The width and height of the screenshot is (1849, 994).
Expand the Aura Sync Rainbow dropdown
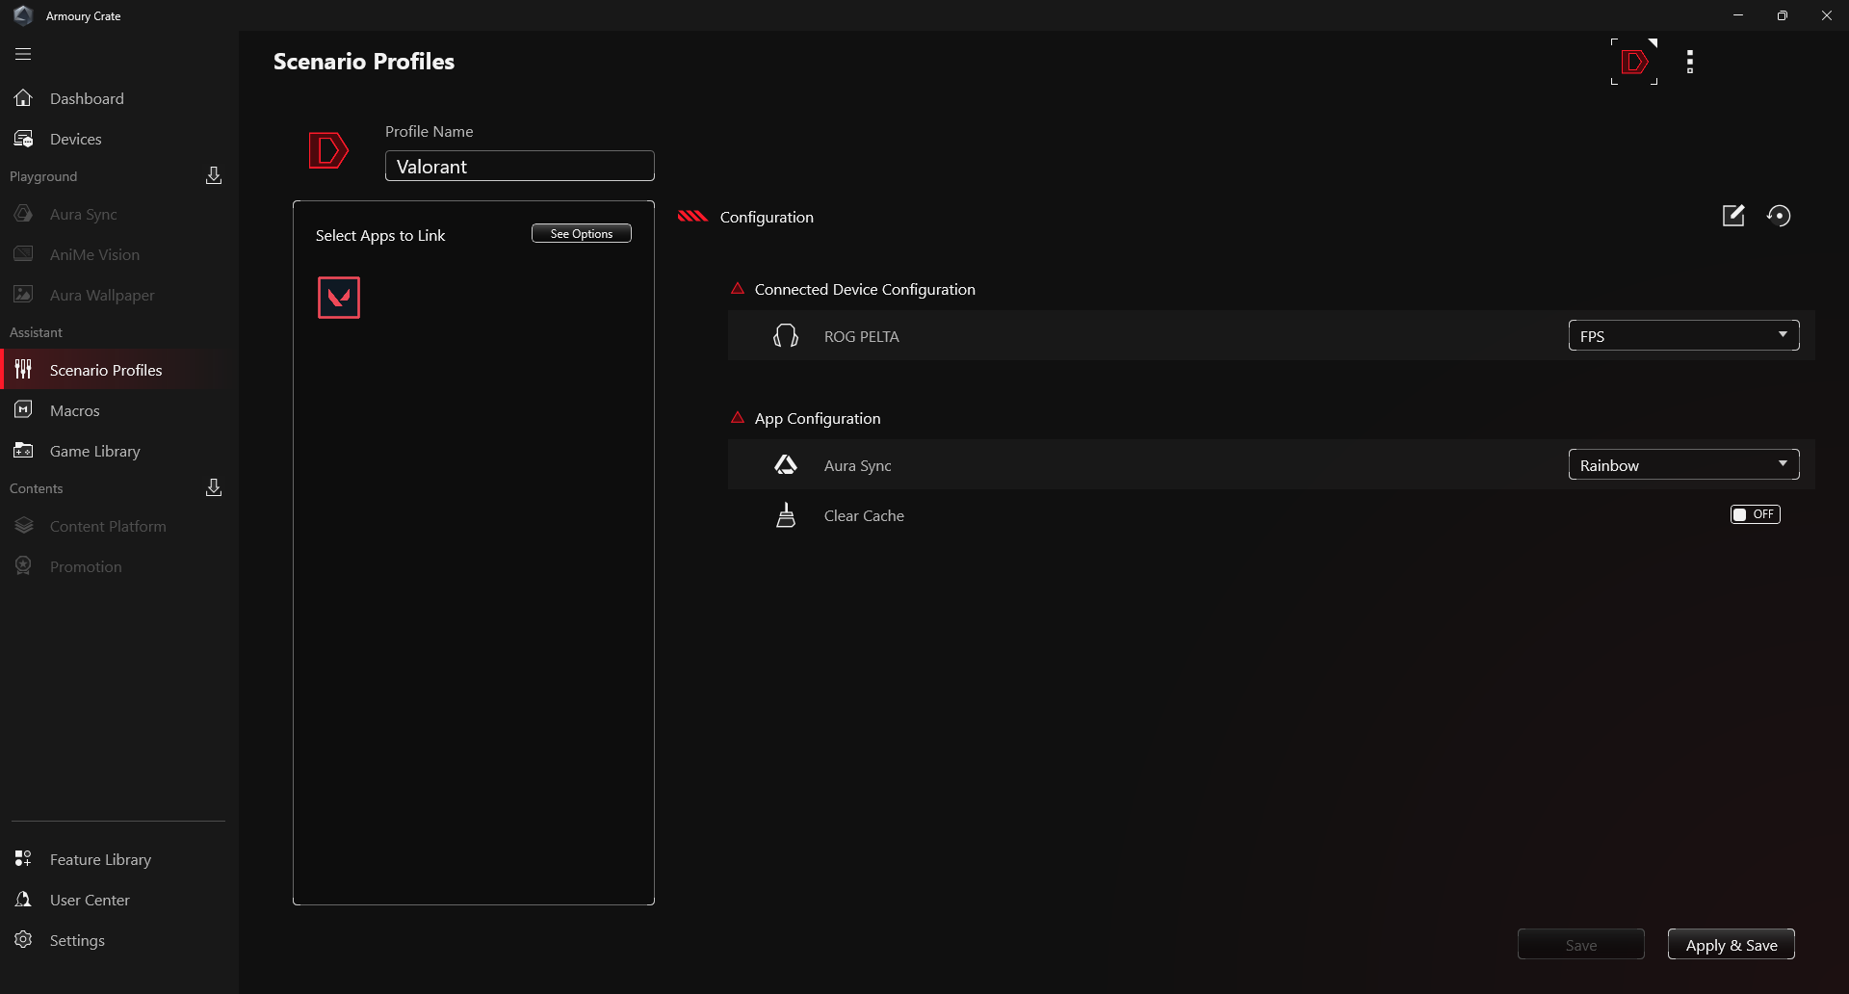point(1683,464)
